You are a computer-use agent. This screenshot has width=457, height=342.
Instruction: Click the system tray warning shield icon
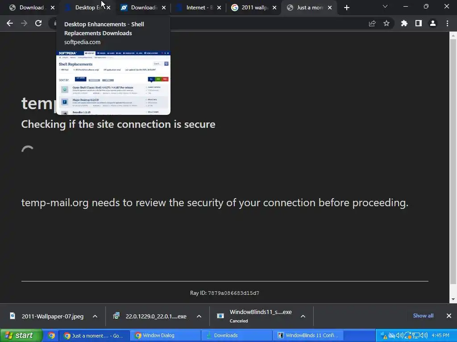click(384, 336)
